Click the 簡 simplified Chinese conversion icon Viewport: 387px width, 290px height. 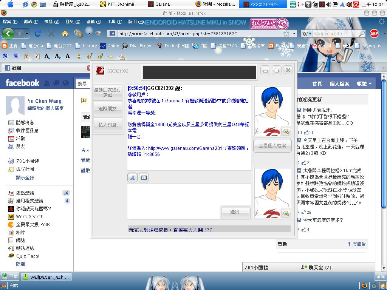[x=15, y=56]
